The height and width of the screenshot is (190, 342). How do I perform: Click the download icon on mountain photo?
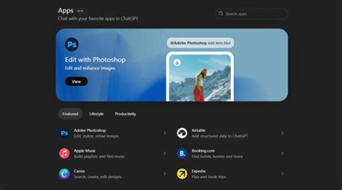pyautogui.click(x=177, y=63)
